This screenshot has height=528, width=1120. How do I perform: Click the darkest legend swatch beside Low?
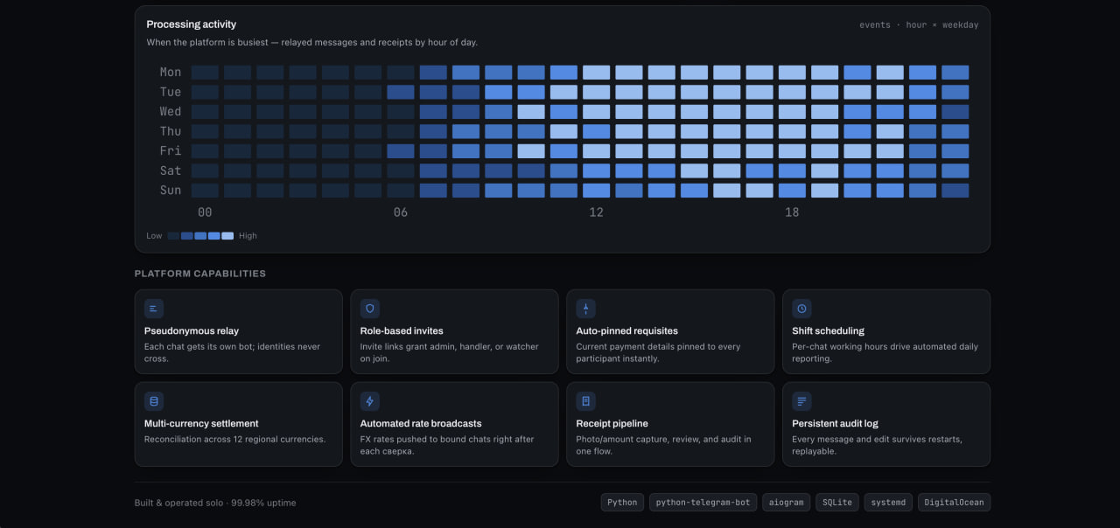pyautogui.click(x=173, y=236)
